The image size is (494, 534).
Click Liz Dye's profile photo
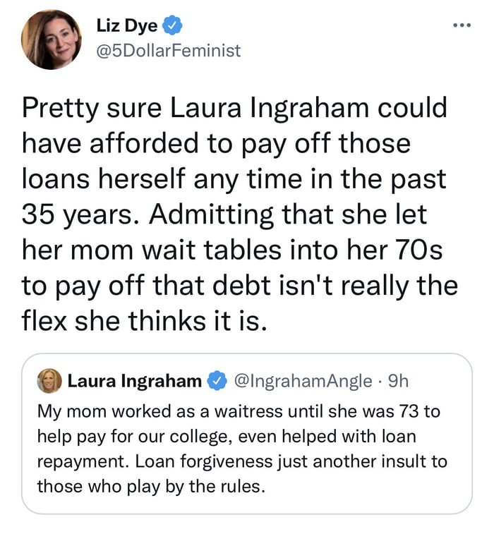coord(51,40)
